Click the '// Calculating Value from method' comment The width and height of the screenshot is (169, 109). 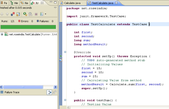tap(112, 80)
